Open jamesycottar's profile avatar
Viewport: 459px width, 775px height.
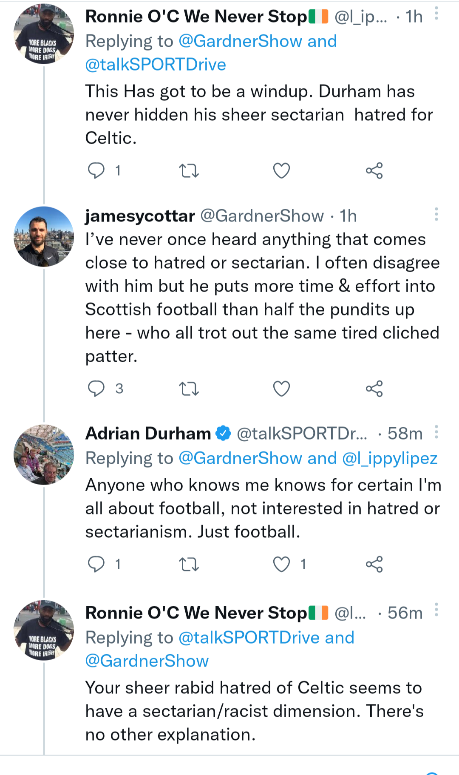point(44,237)
